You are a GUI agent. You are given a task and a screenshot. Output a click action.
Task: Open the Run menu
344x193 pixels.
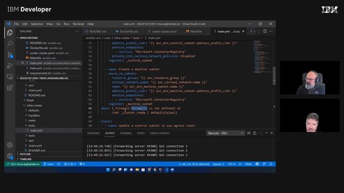tap(67, 24)
